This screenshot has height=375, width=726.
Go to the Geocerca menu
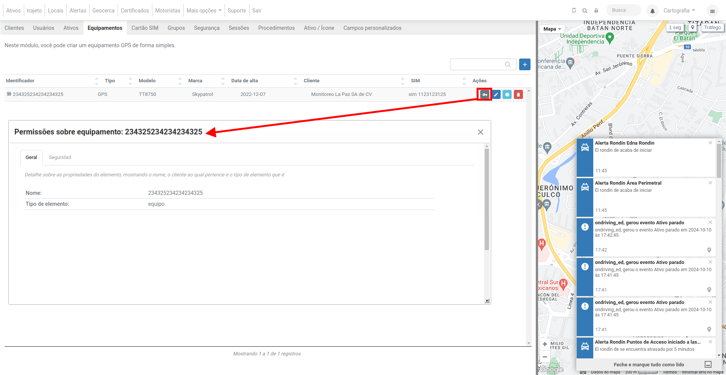(103, 11)
